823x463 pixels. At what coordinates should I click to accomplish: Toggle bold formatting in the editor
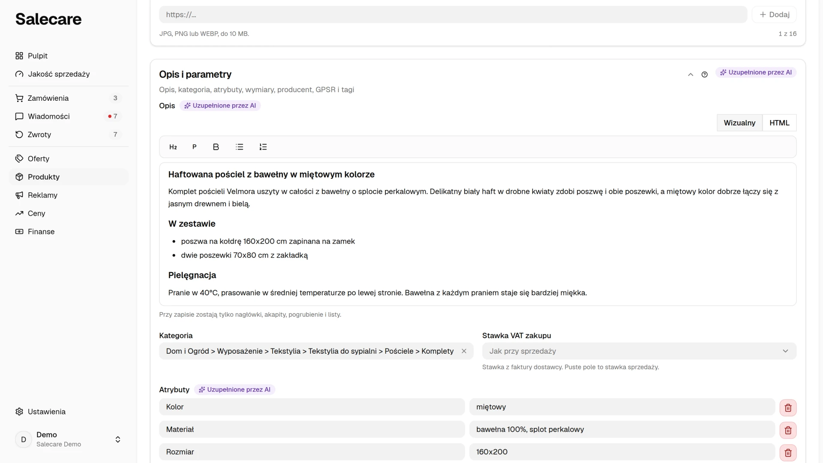[x=216, y=147]
